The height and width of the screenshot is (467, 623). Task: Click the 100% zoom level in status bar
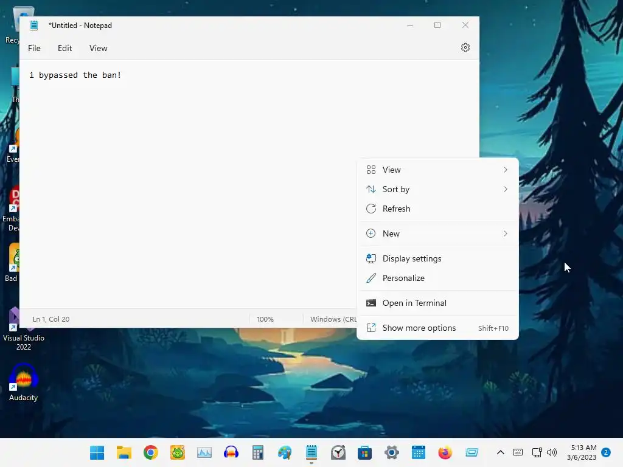coord(265,319)
